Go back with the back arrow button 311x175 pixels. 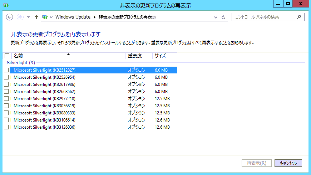pos(10,17)
